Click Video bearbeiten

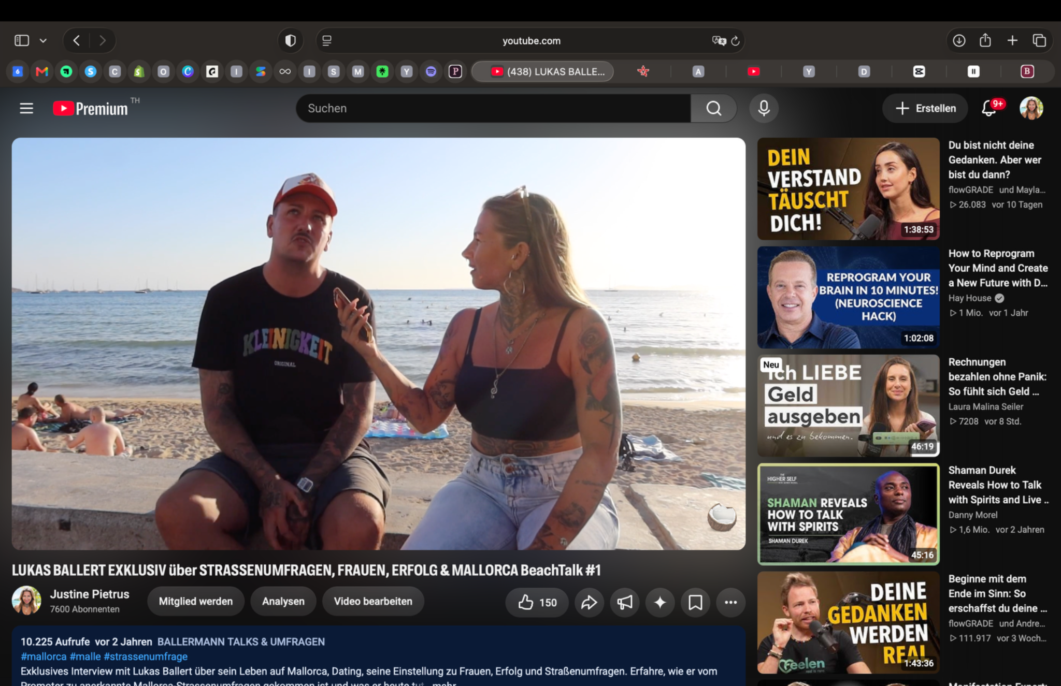pos(373,601)
